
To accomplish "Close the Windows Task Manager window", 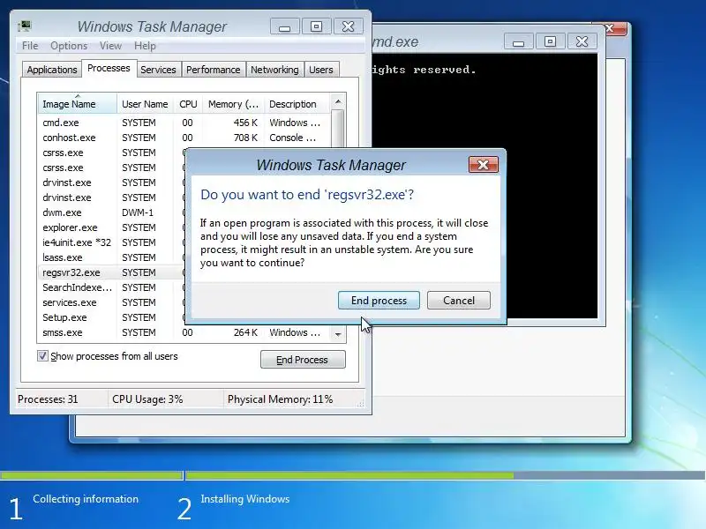I will point(348,26).
